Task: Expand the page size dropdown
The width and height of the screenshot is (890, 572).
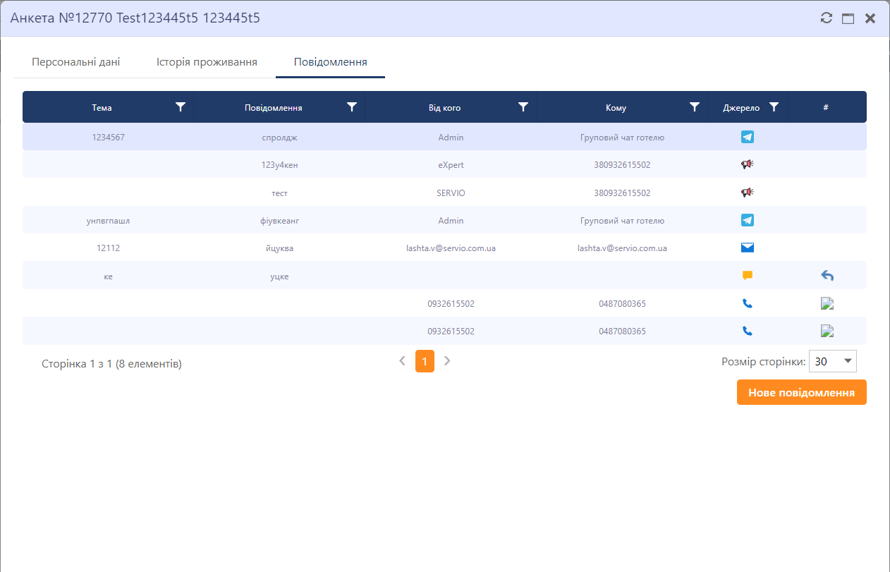Action: click(848, 361)
